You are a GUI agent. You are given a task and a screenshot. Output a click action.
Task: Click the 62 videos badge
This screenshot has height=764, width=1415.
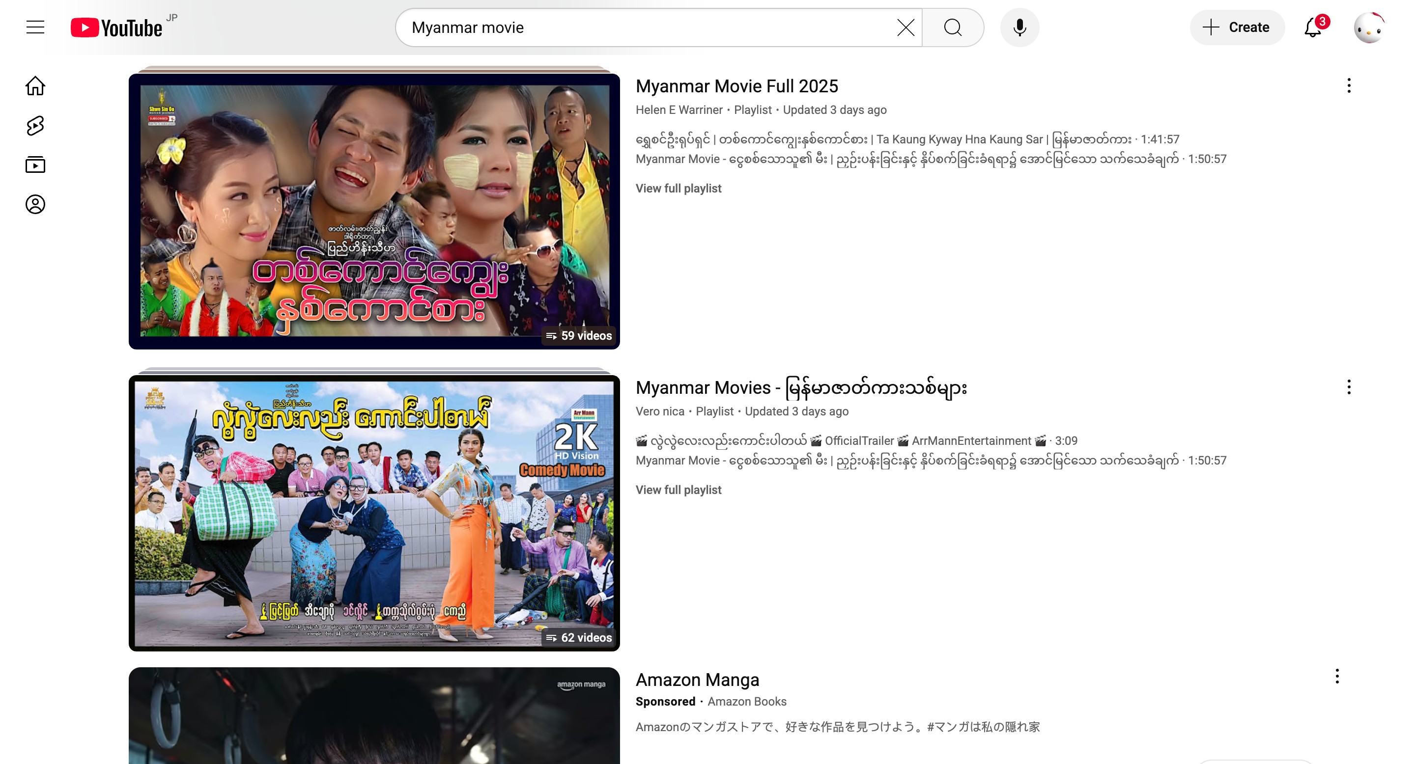pyautogui.click(x=579, y=638)
